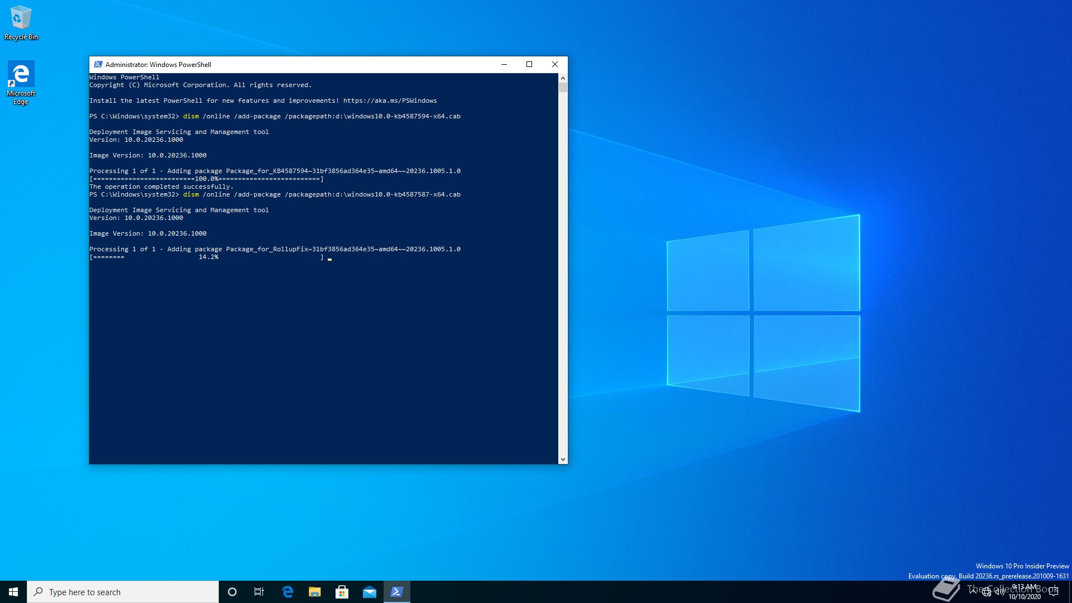Click the 100.0% completed progress line

pos(207,179)
